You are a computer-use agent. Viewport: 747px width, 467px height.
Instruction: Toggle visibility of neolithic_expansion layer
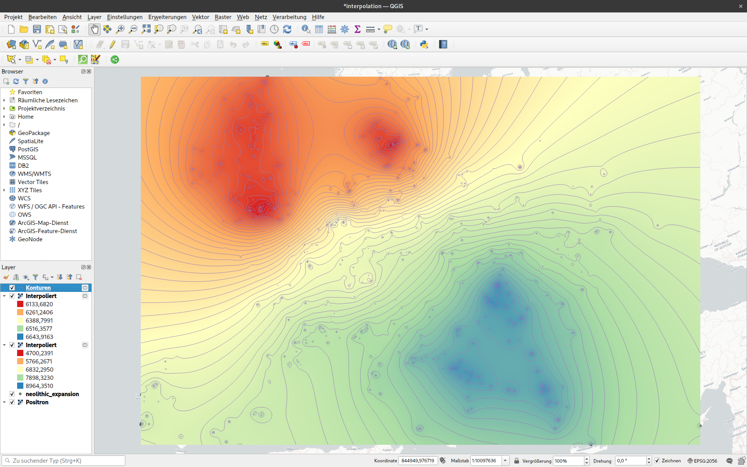12,394
